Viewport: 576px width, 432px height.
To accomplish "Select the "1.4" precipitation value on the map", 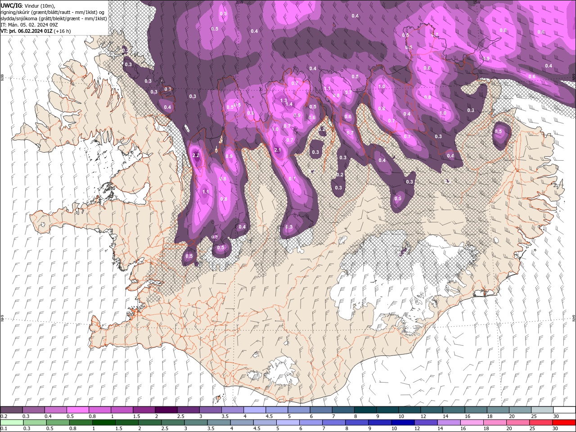I will pyautogui.click(x=289, y=104).
